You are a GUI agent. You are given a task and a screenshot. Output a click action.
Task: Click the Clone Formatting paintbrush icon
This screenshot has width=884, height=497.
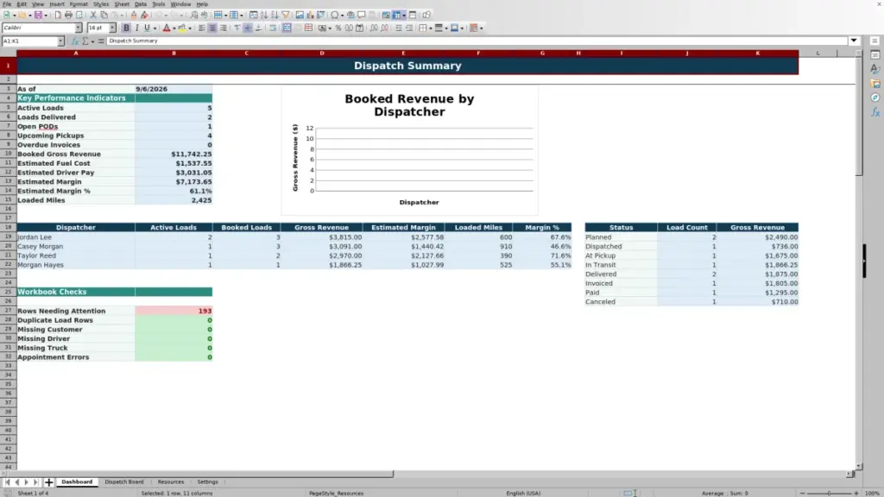click(x=134, y=15)
